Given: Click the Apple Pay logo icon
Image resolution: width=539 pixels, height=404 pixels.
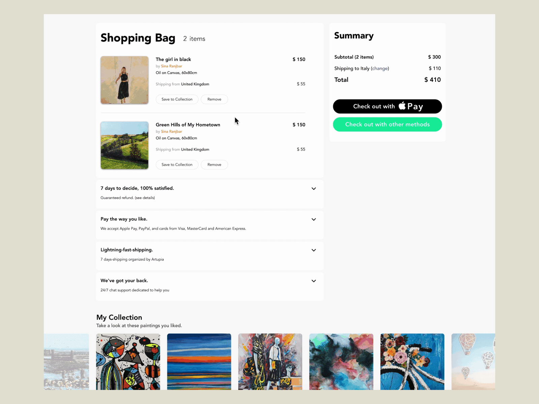Looking at the screenshot, I should (402, 106).
